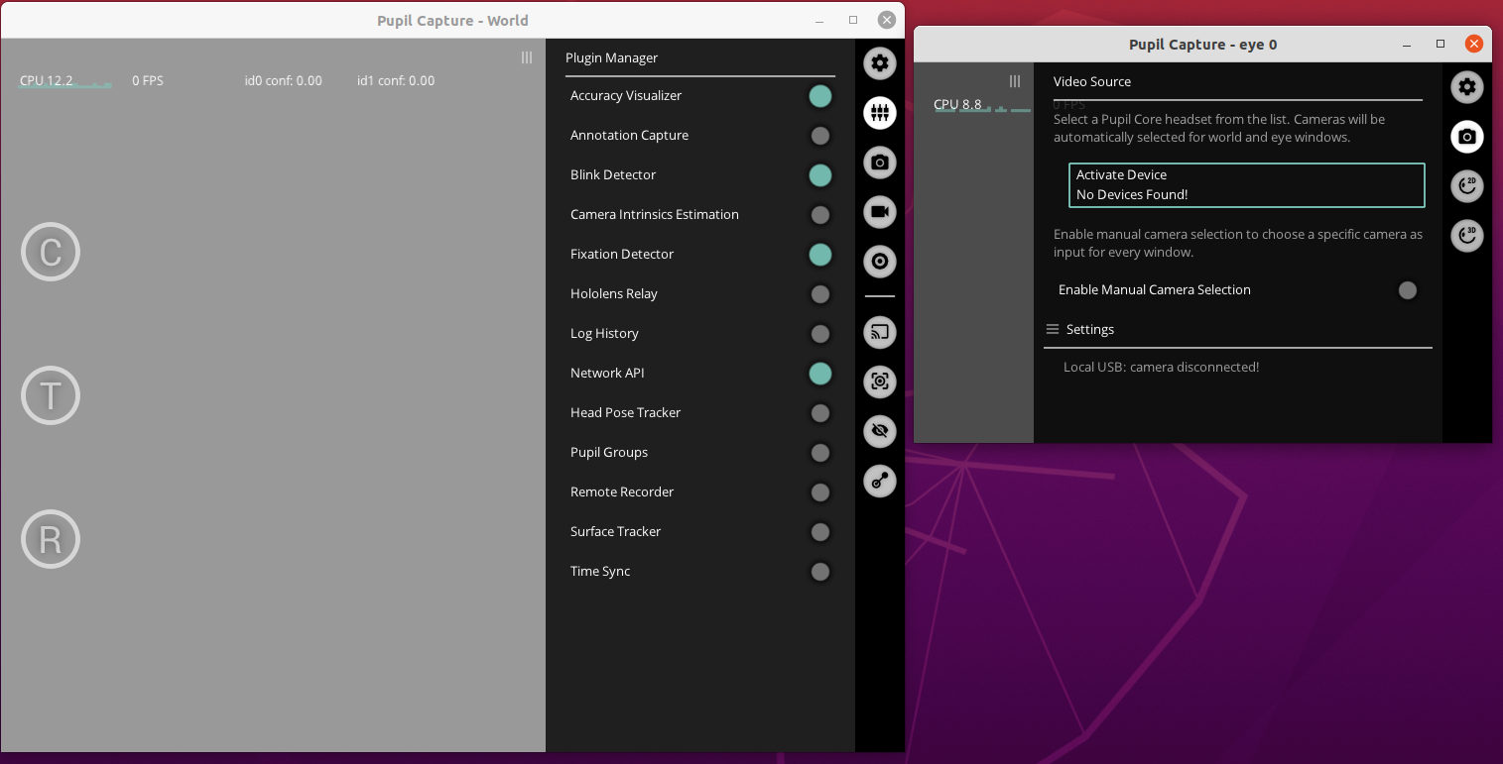Open the Calibration target icon
Screen dimensions: 1503x764
pos(879,262)
